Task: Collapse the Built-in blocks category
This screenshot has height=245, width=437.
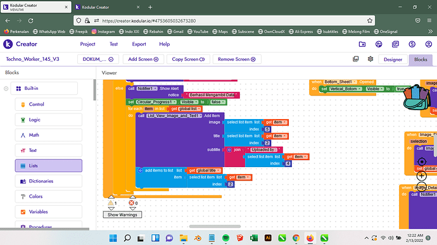Action: (x=6, y=89)
